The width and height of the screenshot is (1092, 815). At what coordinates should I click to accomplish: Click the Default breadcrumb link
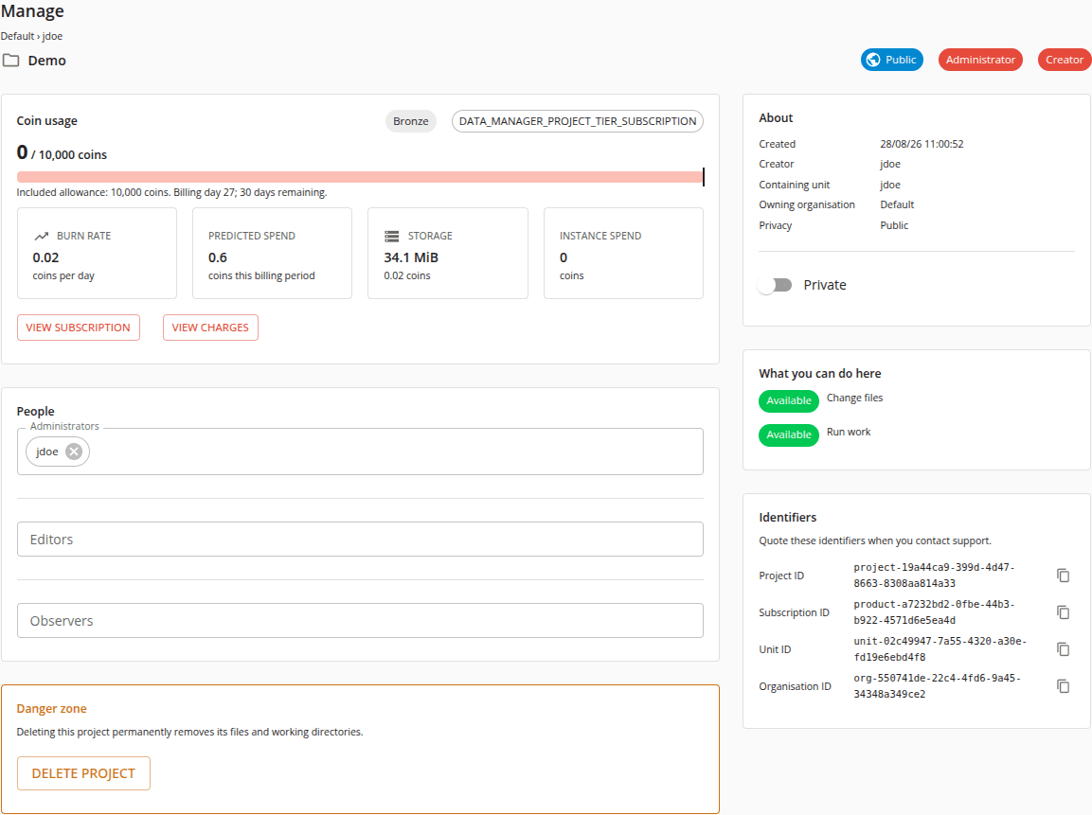(x=17, y=36)
